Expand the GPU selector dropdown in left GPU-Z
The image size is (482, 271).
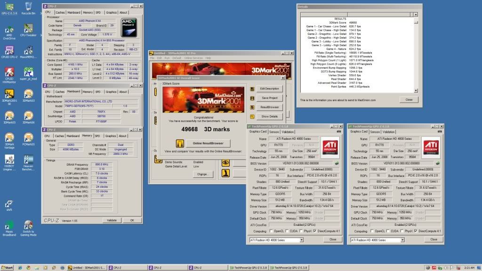pos(302,240)
